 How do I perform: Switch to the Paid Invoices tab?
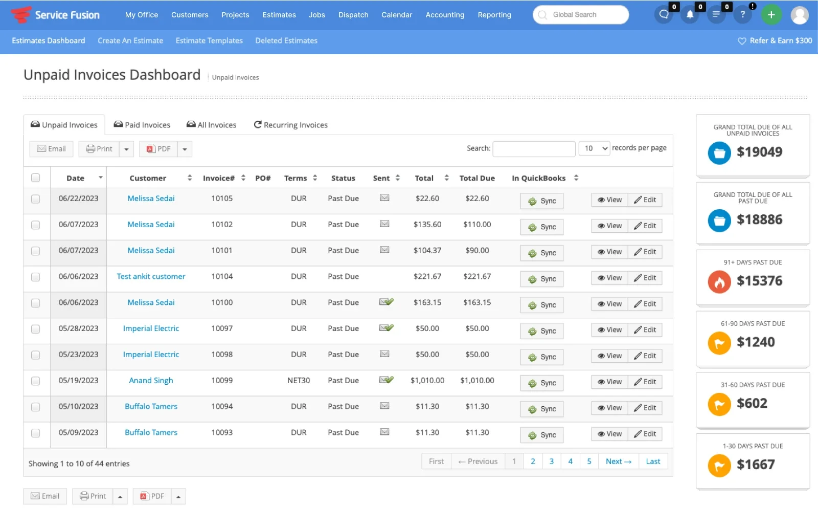click(142, 125)
